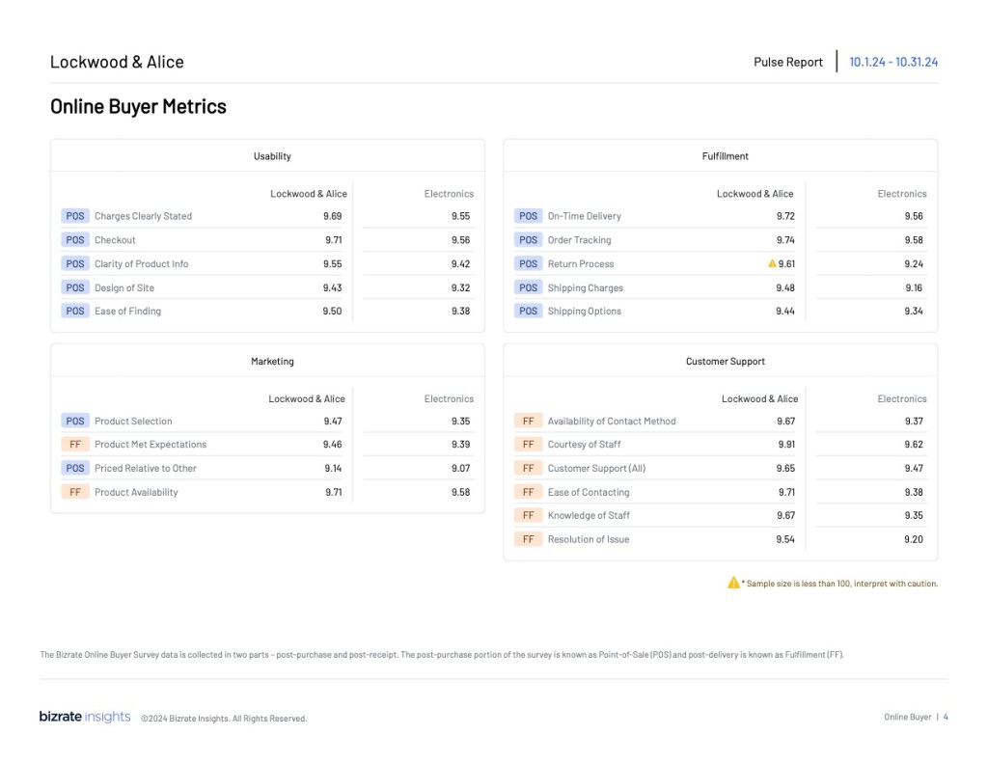Click the 9.07 Electronics value for Priced Relative
The image size is (988, 763).
(460, 468)
